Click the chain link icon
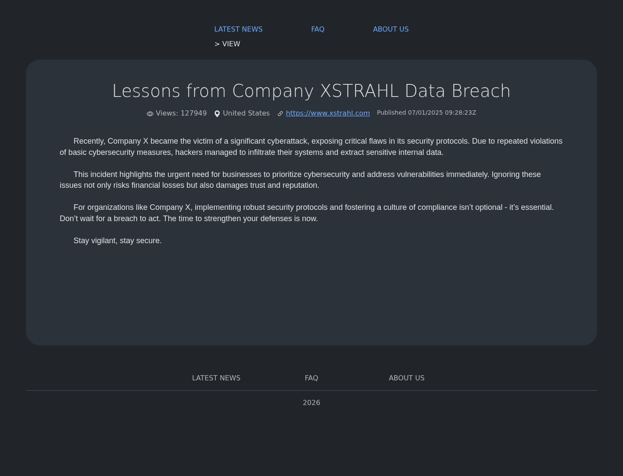The height and width of the screenshot is (476, 623). pyautogui.click(x=280, y=114)
